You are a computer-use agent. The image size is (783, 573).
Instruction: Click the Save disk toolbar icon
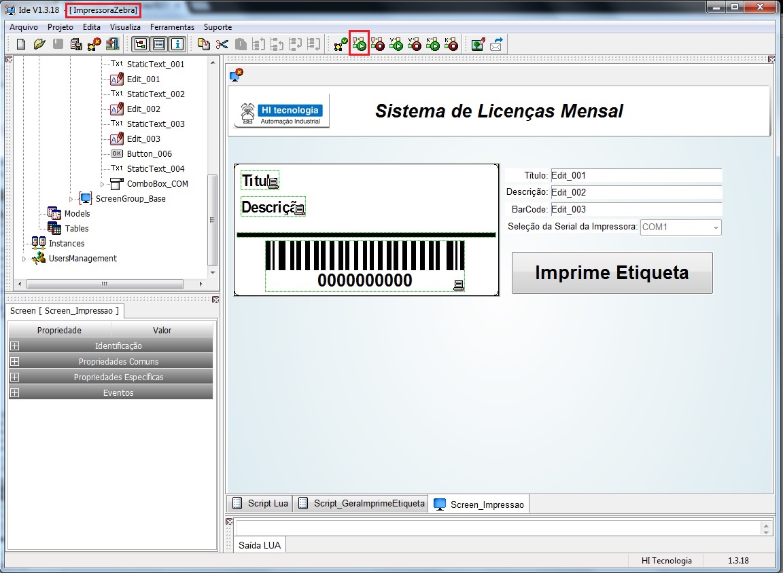[58, 44]
